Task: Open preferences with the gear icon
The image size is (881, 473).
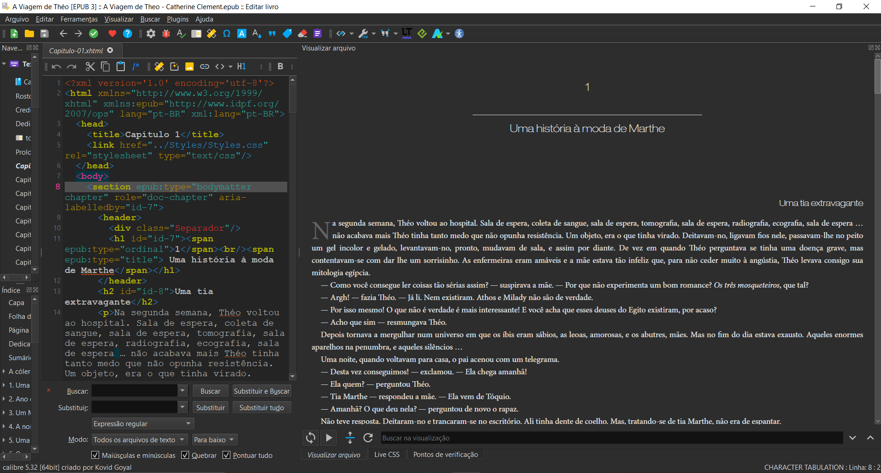Action: pos(151,33)
